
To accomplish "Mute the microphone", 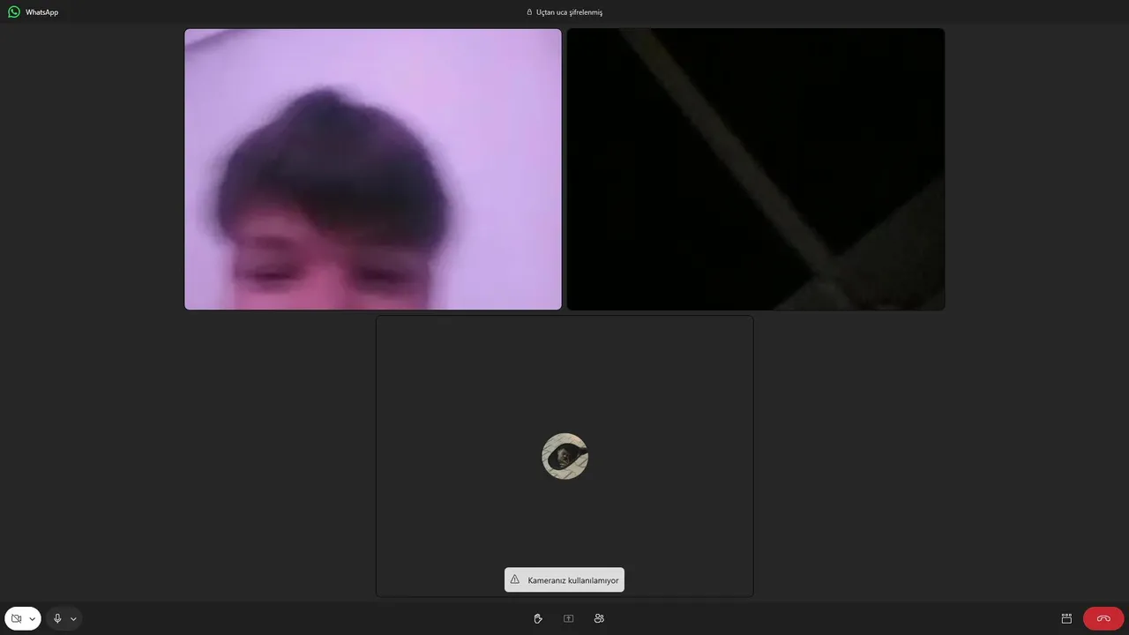I will 57,619.
